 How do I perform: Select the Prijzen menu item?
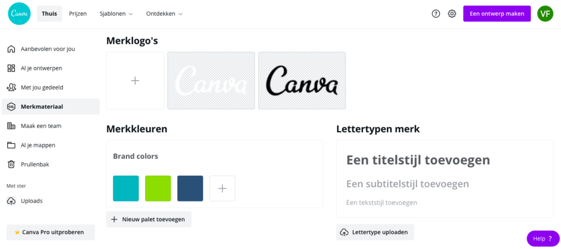78,14
